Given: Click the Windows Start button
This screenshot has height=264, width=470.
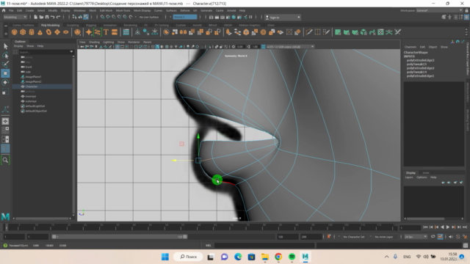Looking at the screenshot, I should [165, 257].
